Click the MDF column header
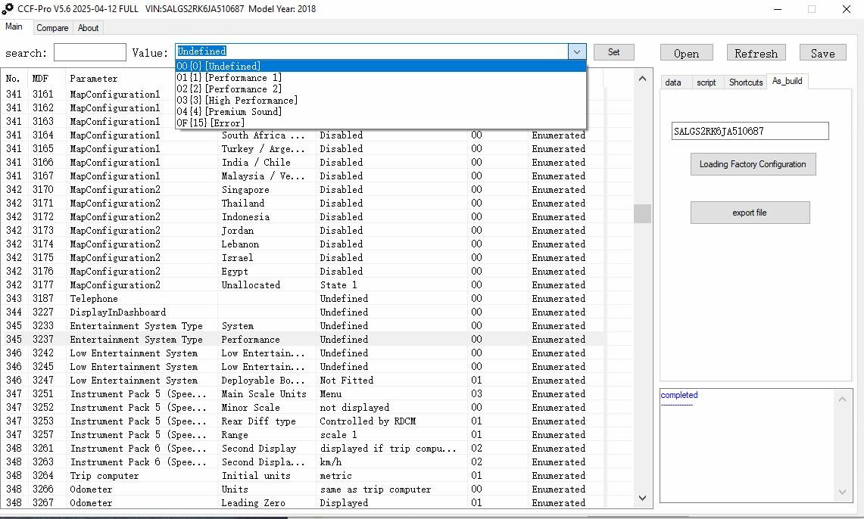Screen dimensions: 864x519 tap(40, 79)
